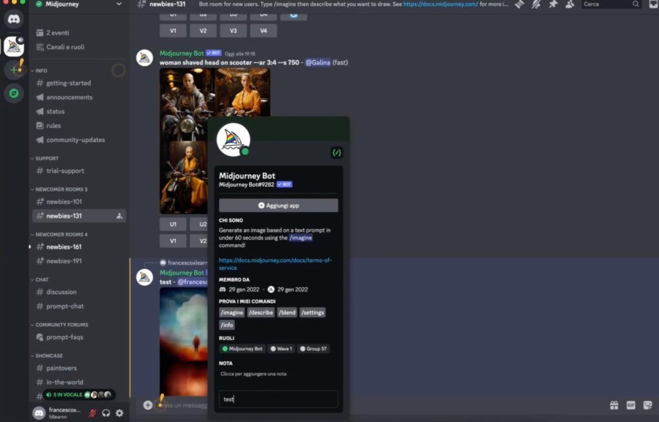
Task: Click the @Galina mention
Action: point(318,62)
